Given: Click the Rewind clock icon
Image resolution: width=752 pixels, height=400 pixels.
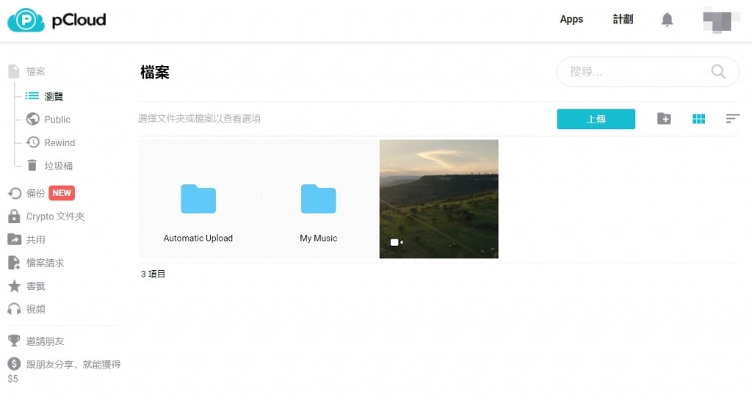Looking at the screenshot, I should pos(32,142).
